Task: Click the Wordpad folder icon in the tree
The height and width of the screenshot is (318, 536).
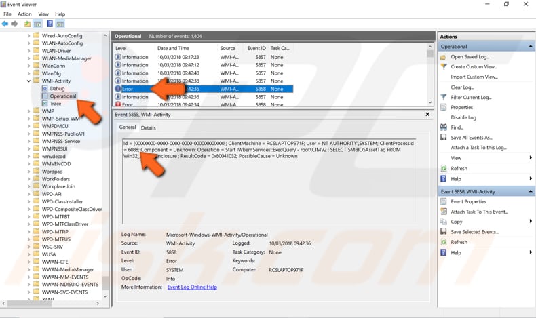Action: (x=37, y=171)
